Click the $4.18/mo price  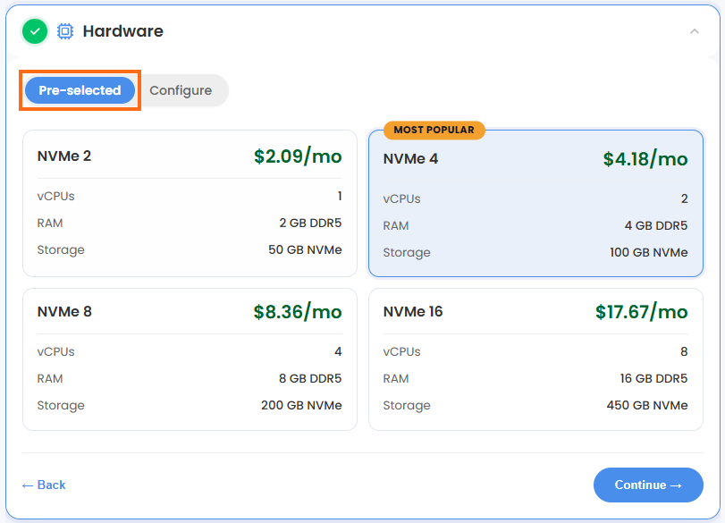click(x=645, y=159)
